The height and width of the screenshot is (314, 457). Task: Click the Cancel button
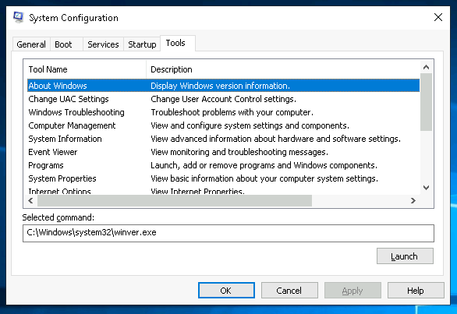[289, 291]
